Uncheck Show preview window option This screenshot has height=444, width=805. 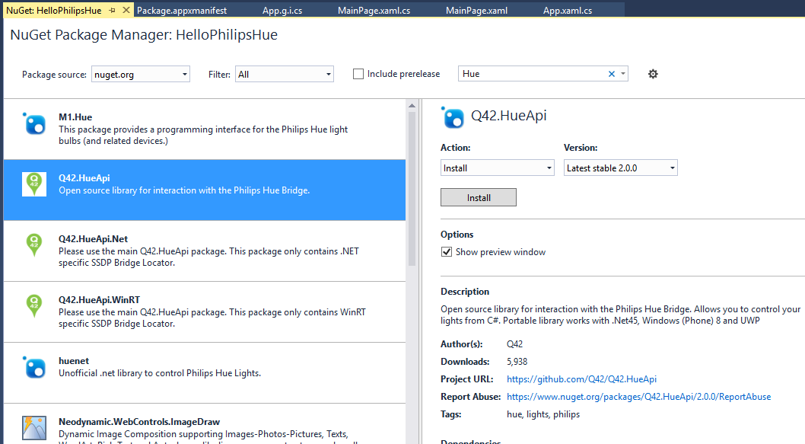pos(447,252)
